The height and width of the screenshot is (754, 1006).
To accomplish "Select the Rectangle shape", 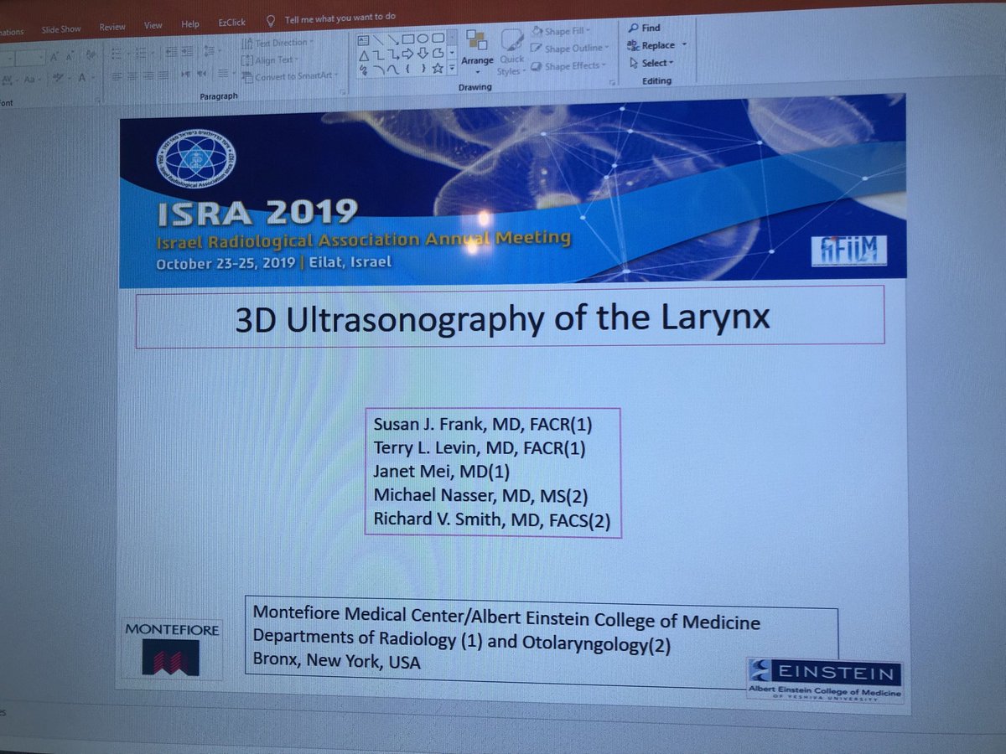I will (407, 39).
